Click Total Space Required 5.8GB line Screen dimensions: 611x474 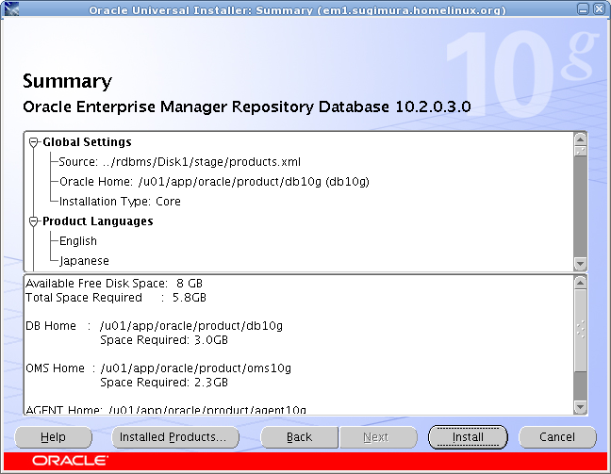[116, 298]
